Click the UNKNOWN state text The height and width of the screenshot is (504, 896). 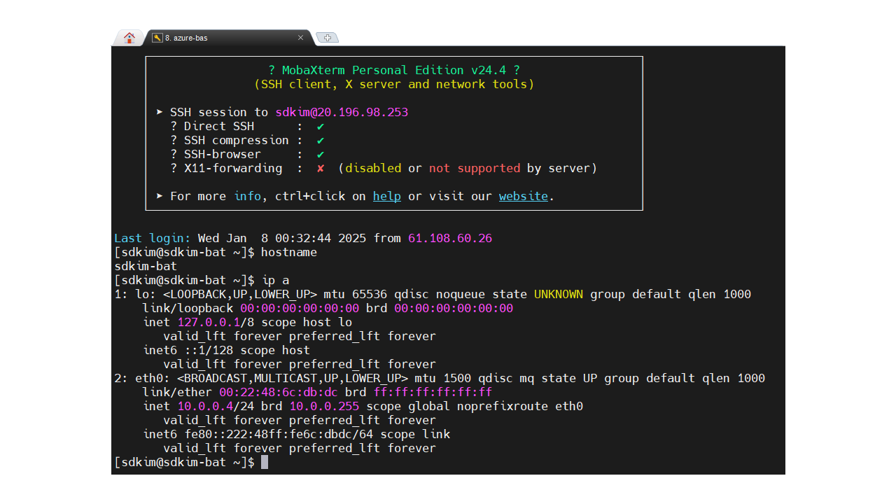click(559, 294)
